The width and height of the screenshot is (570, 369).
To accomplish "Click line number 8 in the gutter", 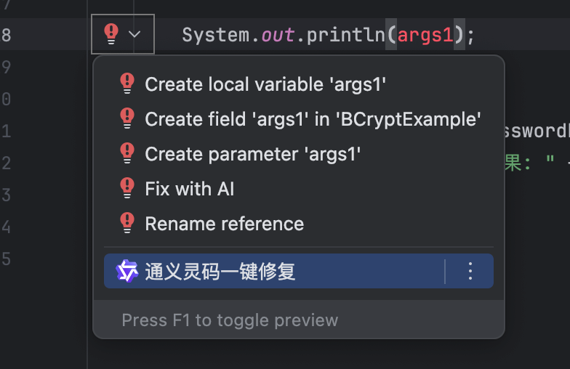I will 6,35.
